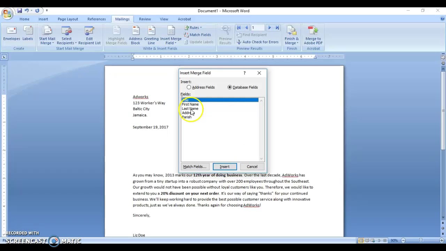Screen dimensions: 446x251
Task: Click the dialog's Help question mark
Action: coord(245,73)
